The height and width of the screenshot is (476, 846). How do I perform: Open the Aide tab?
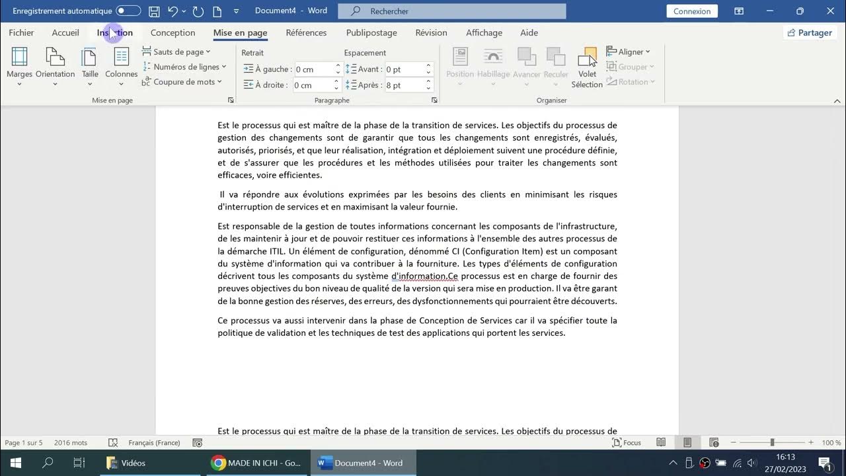coord(529,32)
